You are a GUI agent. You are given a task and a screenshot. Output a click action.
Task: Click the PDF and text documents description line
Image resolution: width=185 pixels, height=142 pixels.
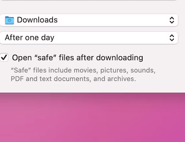(73, 79)
